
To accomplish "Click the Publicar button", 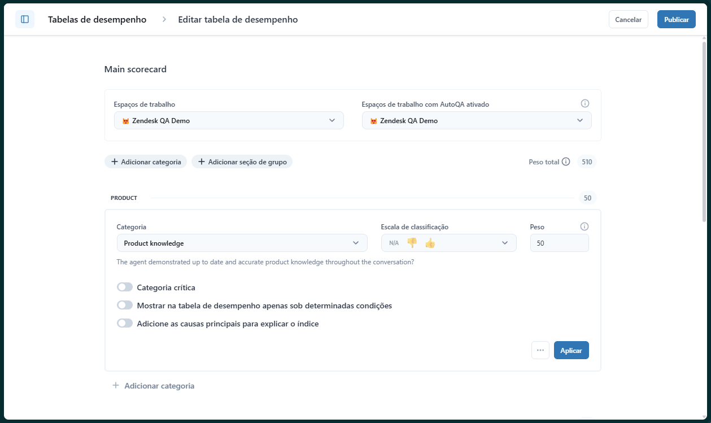I will click(676, 19).
